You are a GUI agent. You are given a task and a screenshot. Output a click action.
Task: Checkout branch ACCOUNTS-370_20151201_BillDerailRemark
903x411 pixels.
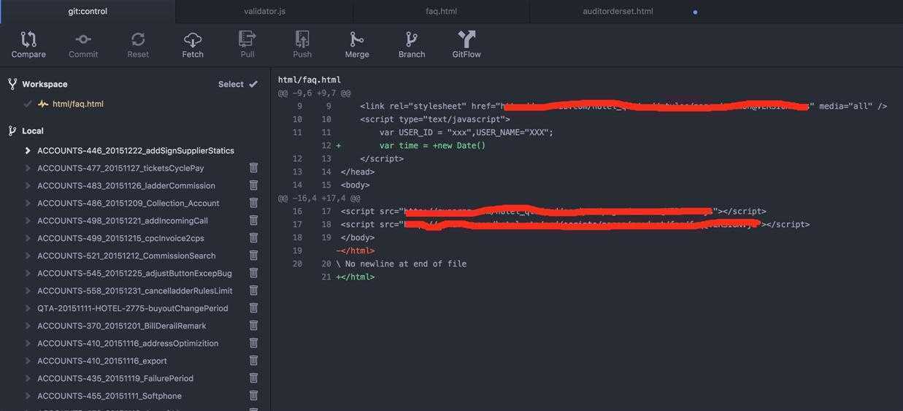coord(122,326)
